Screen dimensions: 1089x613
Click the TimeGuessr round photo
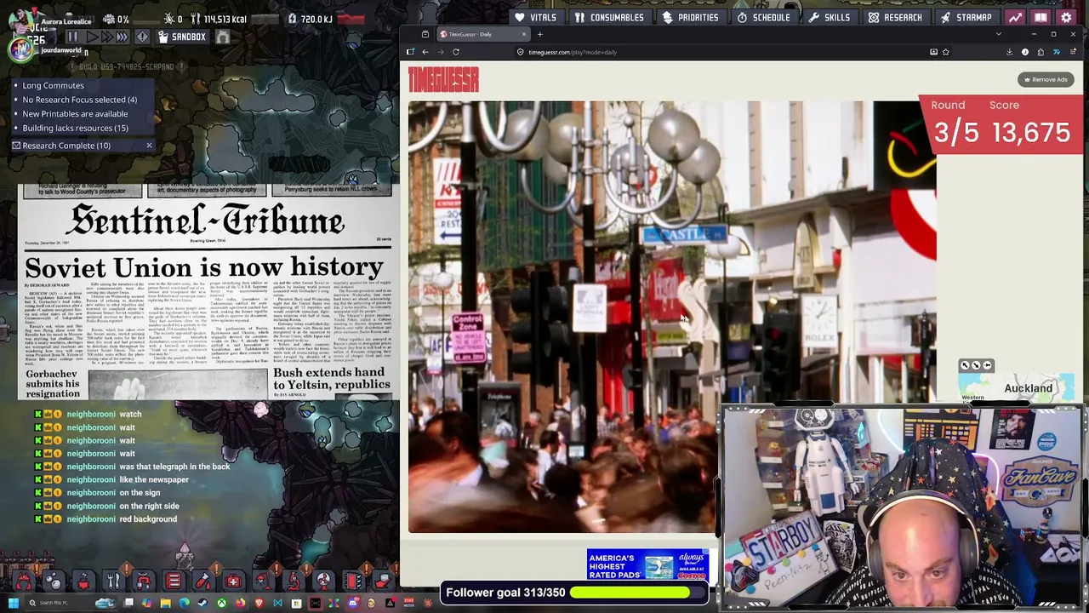tap(672, 317)
